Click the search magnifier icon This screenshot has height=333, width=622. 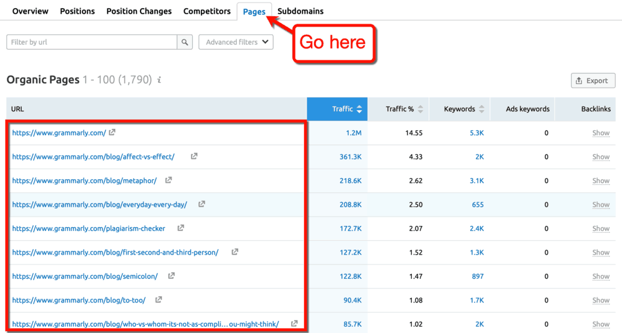point(185,42)
